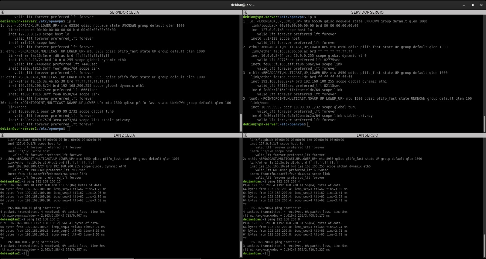
Task: Click the grouping icon of LAN 2 CELIA pane
Action: pos(2,135)
